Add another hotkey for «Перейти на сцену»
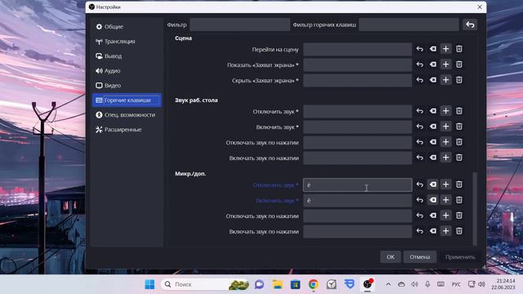 [x=445, y=49]
